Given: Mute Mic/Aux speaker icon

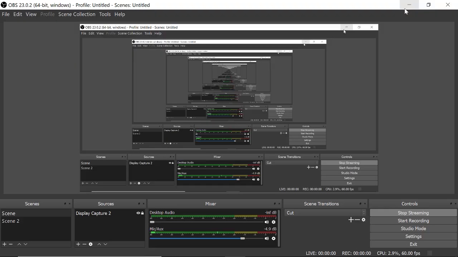Looking at the screenshot, I should click(267, 238).
